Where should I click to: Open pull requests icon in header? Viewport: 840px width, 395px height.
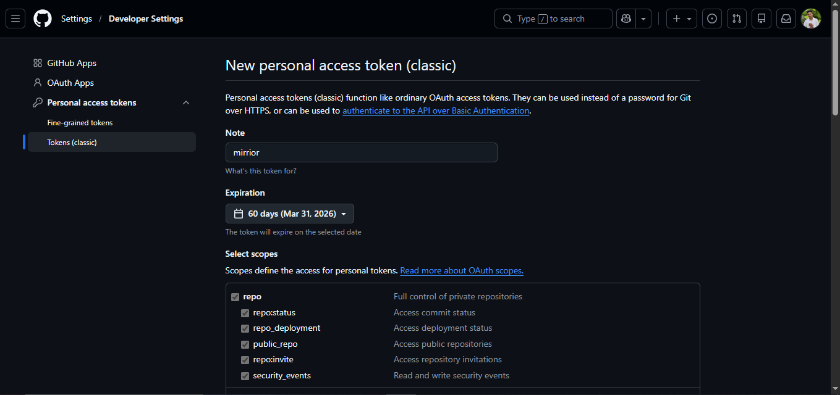click(737, 19)
